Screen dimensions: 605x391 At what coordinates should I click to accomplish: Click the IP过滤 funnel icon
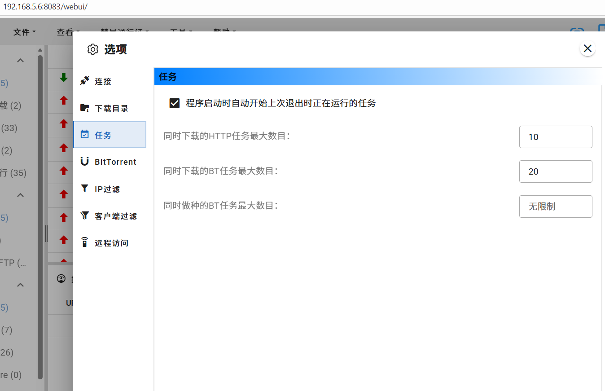(x=84, y=189)
